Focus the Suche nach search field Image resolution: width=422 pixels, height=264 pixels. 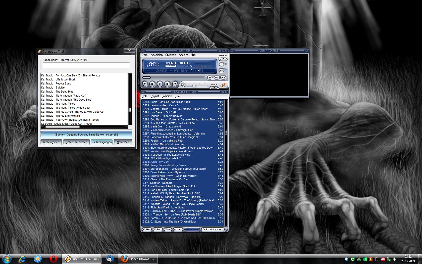(86, 65)
